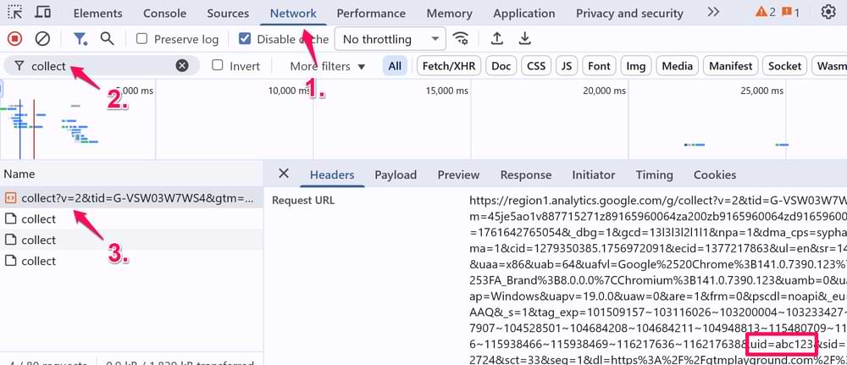This screenshot has height=365, width=847.
Task: Open the Console panel tab
Action: (164, 14)
